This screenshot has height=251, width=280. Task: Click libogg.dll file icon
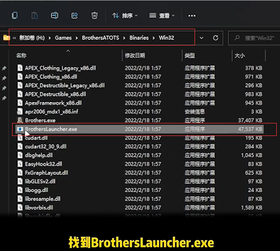20,190
